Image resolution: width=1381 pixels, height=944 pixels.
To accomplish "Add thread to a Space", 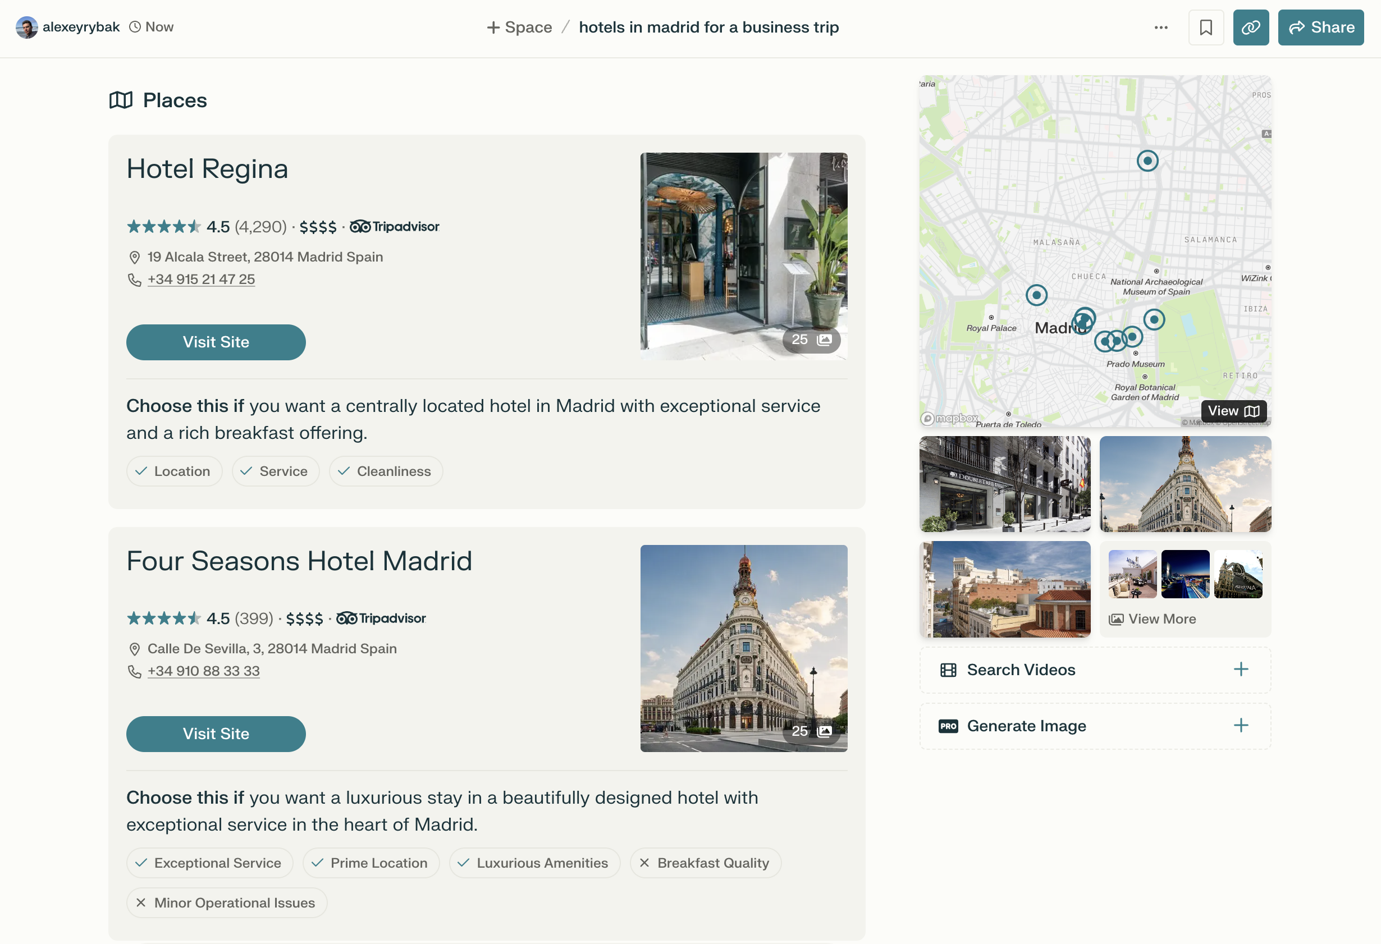I will pyautogui.click(x=519, y=28).
